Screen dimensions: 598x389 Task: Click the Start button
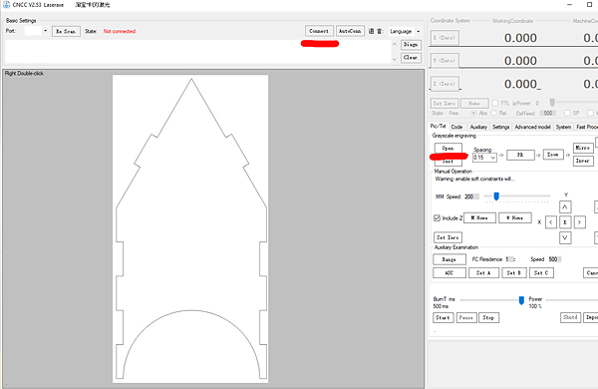tap(444, 317)
